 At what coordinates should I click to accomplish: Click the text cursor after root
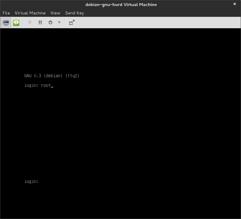(52, 86)
